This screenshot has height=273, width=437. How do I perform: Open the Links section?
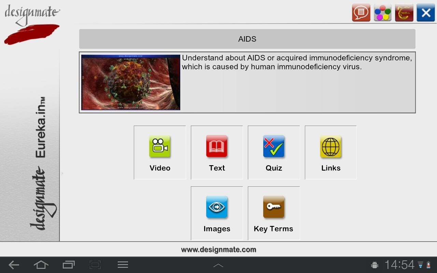pos(330,152)
